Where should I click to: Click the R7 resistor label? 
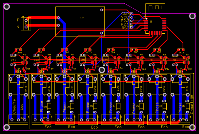coord(118,54)
